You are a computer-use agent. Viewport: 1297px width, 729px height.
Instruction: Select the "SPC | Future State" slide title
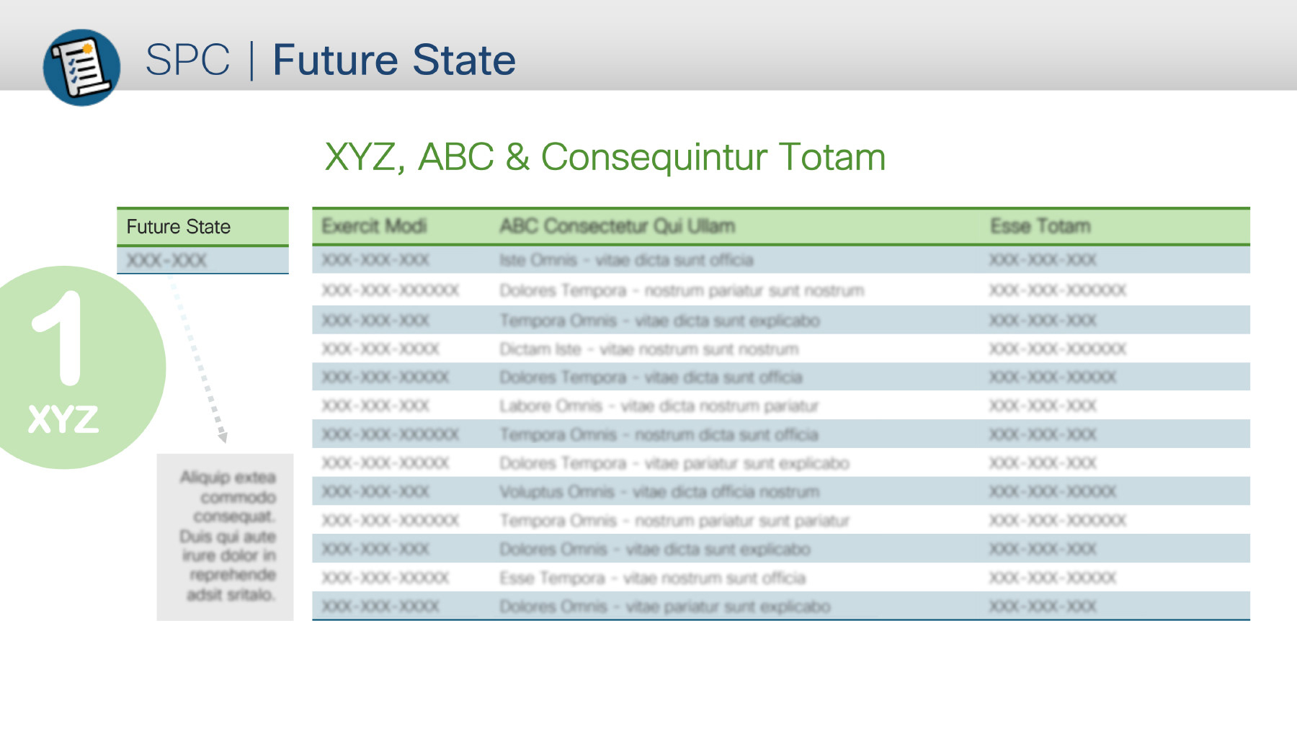pos(331,60)
